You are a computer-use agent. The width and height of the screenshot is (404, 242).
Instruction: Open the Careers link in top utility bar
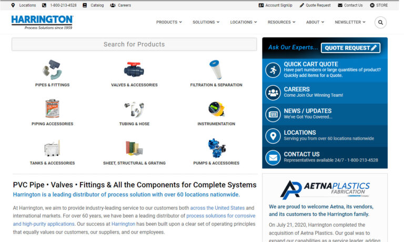click(x=125, y=5)
